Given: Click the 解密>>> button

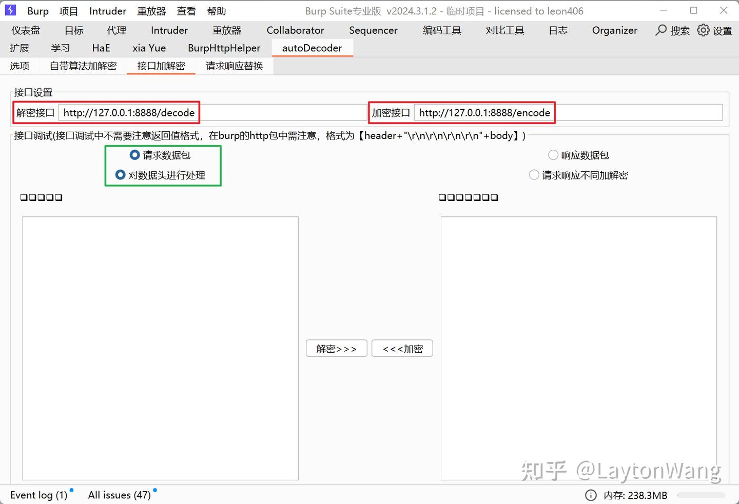Looking at the screenshot, I should coord(336,348).
